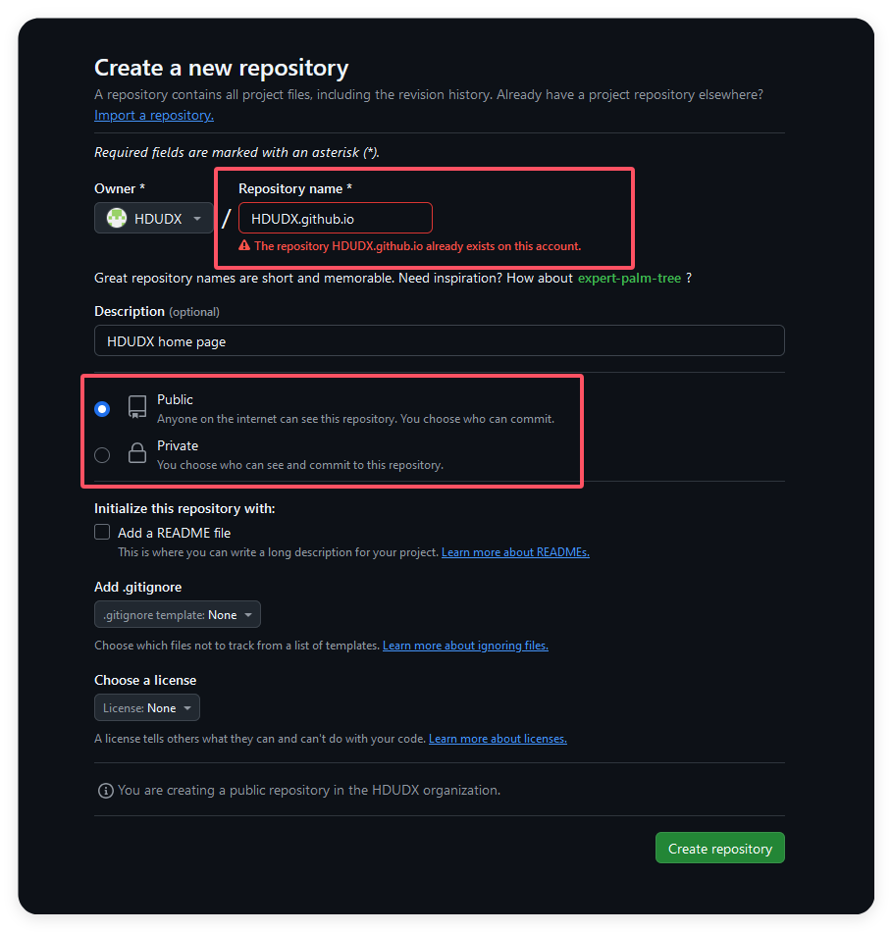Follow the Import a repository link

pos(154,116)
